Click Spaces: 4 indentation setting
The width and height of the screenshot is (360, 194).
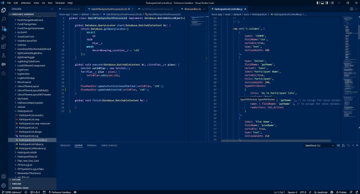pyautogui.click(x=292, y=192)
